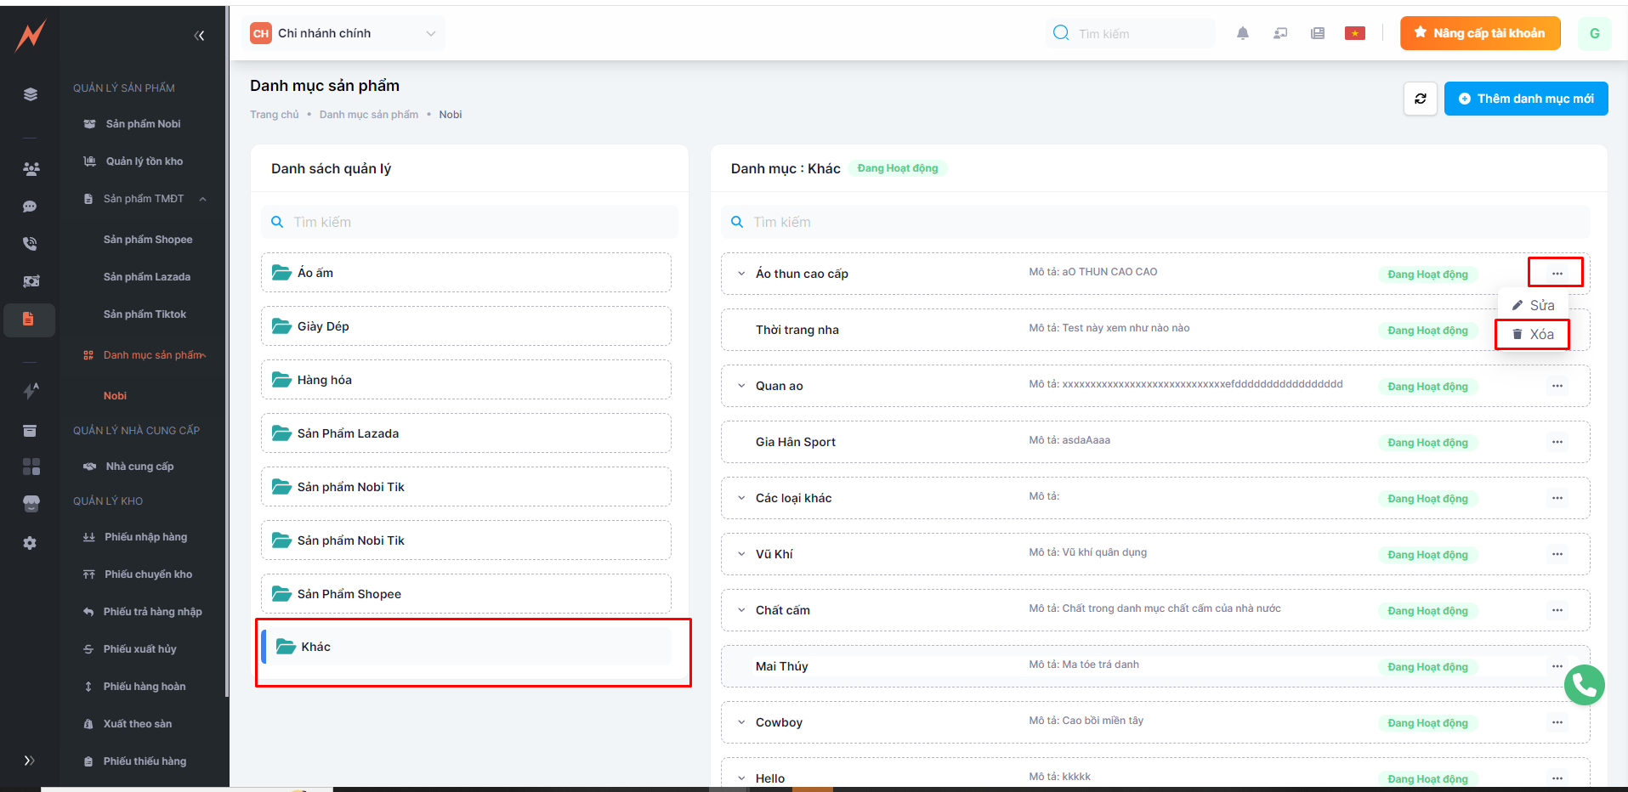
Task: Open Sản phẩm Shopee in the sidebar
Action: pos(148,240)
